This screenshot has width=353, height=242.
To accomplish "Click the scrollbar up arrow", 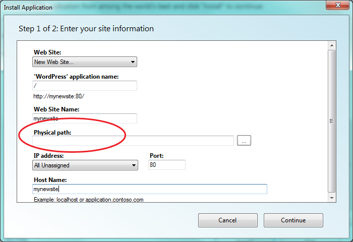I will [x=332, y=45].
